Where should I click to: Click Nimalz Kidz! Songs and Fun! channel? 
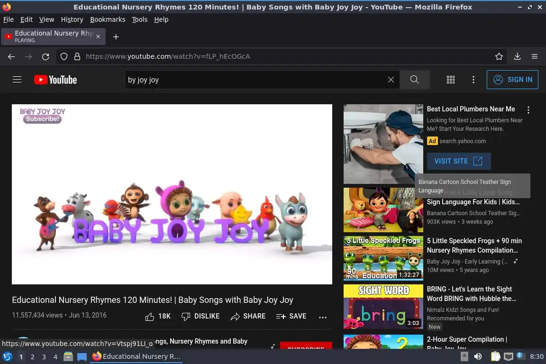463,309
